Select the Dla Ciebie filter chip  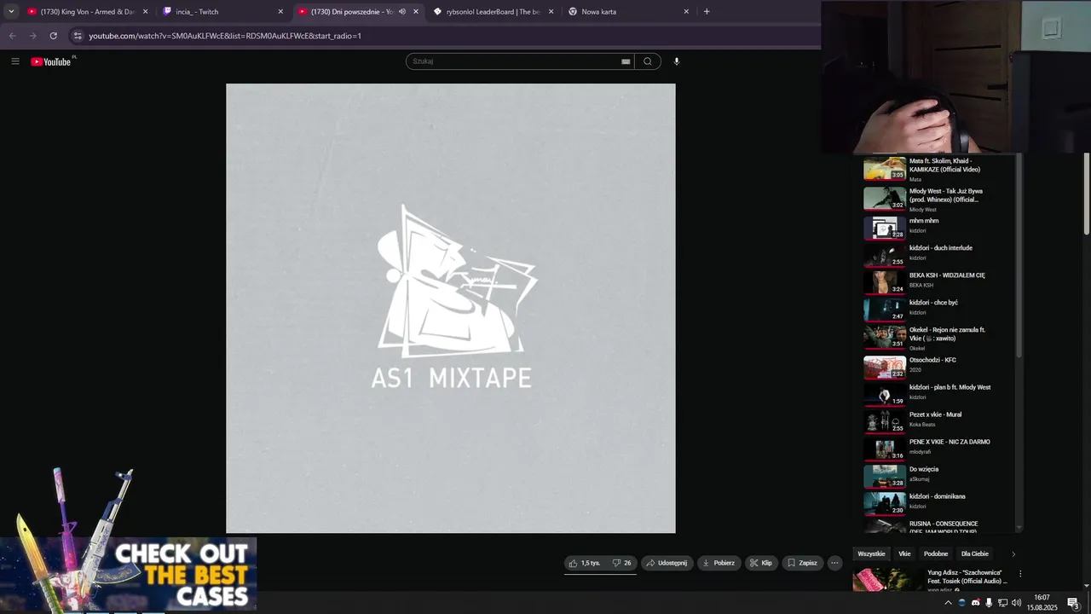[975, 554]
